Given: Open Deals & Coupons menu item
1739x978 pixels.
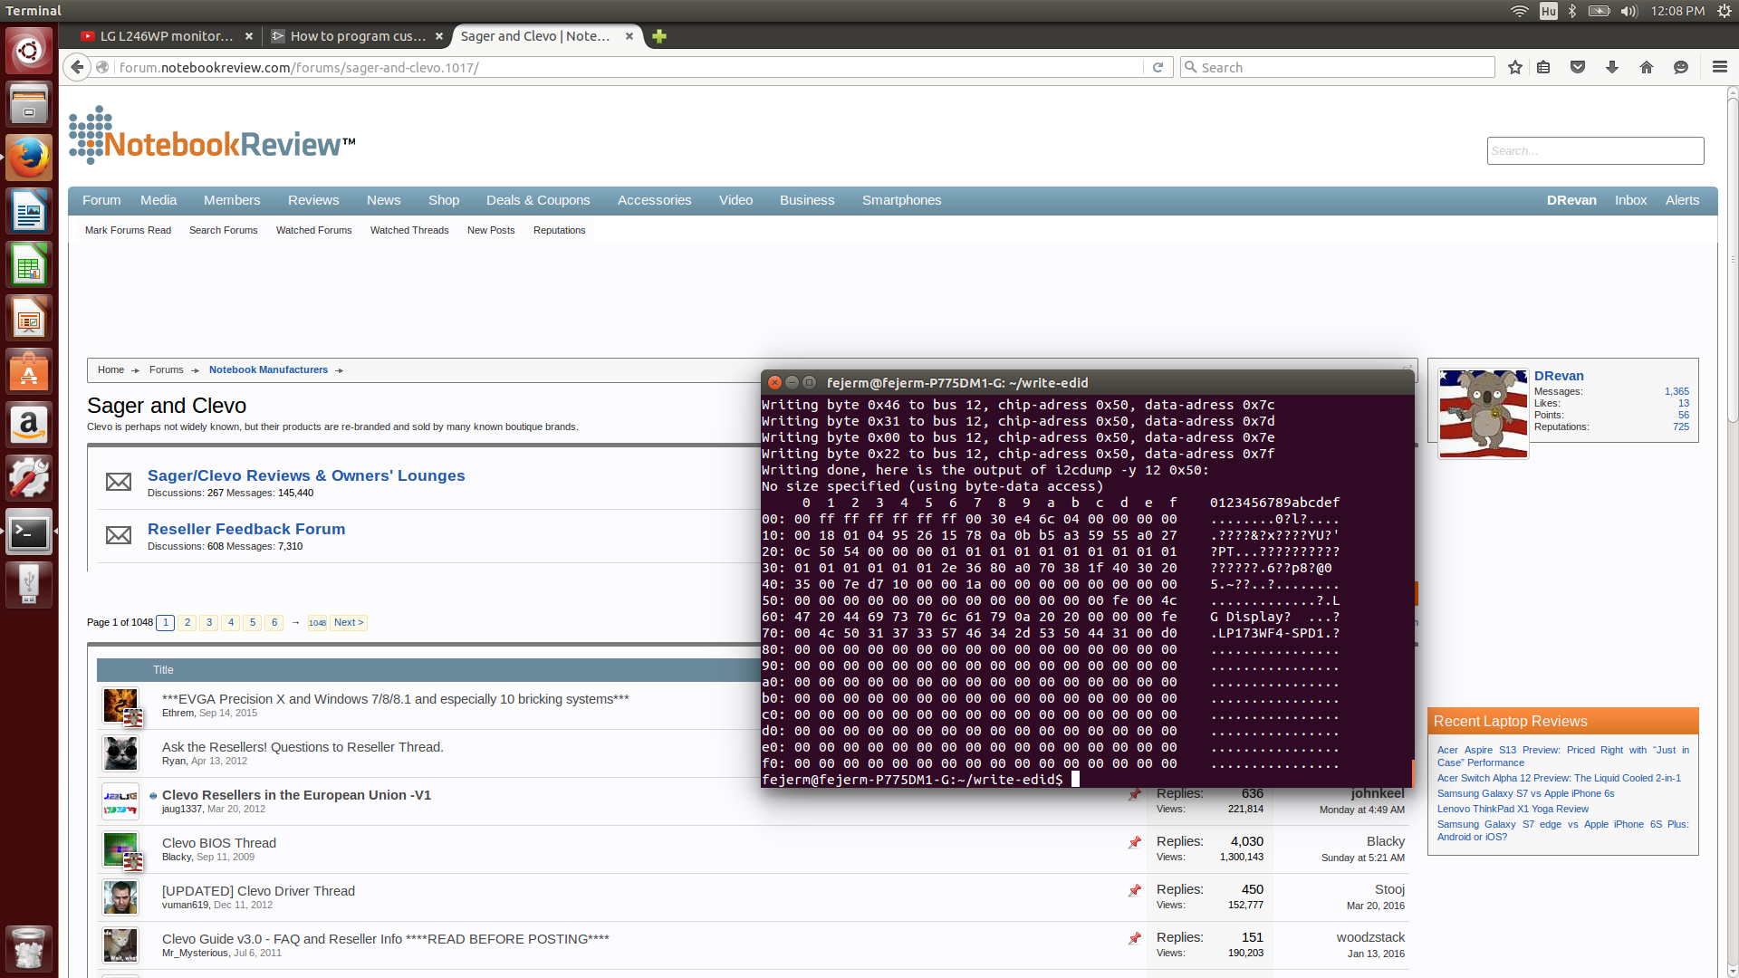Looking at the screenshot, I should click(x=538, y=200).
